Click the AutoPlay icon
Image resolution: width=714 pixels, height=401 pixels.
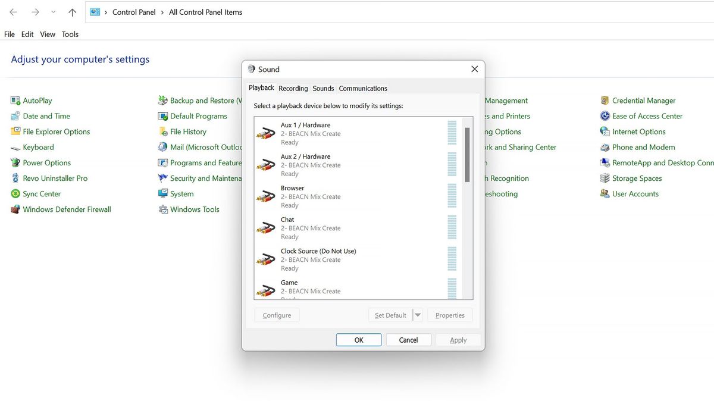(x=15, y=101)
